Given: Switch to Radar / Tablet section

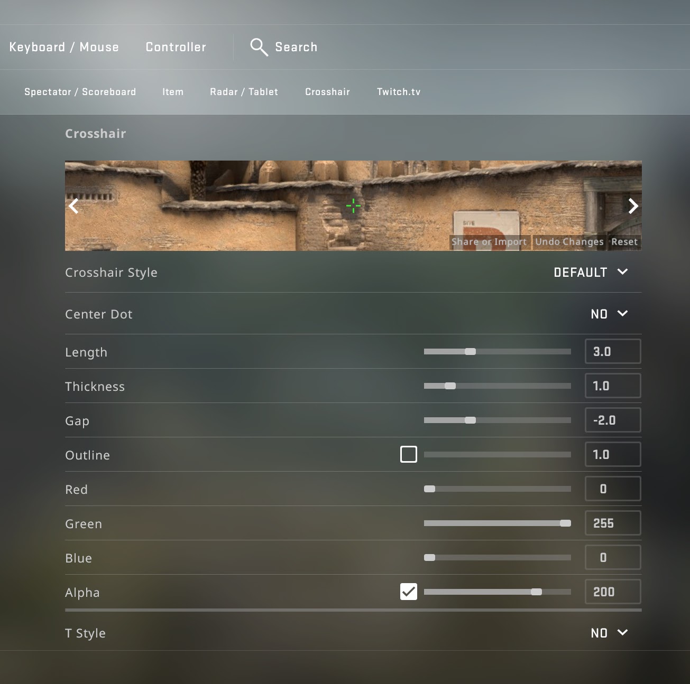Looking at the screenshot, I should [244, 92].
